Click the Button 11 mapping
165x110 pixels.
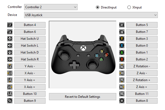pos(142,94)
